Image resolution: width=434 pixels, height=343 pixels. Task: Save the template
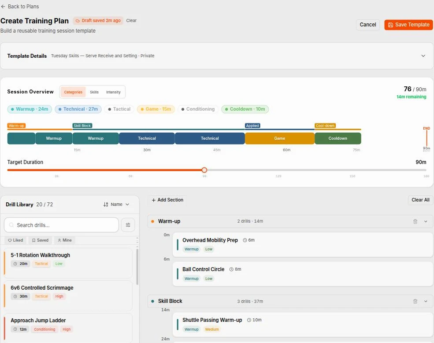click(408, 25)
